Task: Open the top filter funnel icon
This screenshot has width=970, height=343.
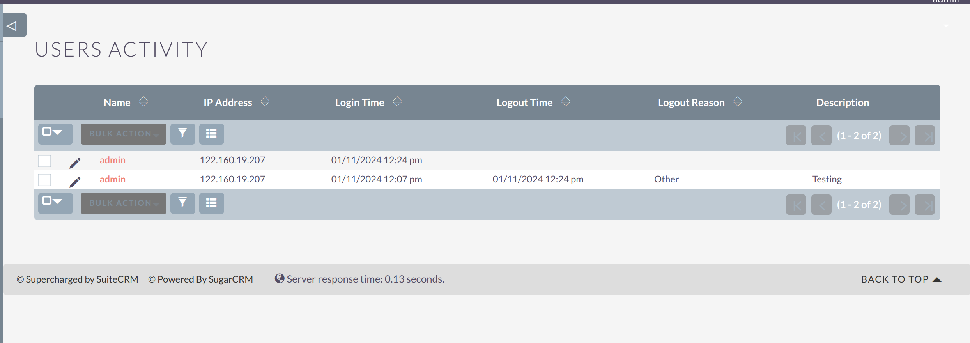Action: [x=182, y=134]
